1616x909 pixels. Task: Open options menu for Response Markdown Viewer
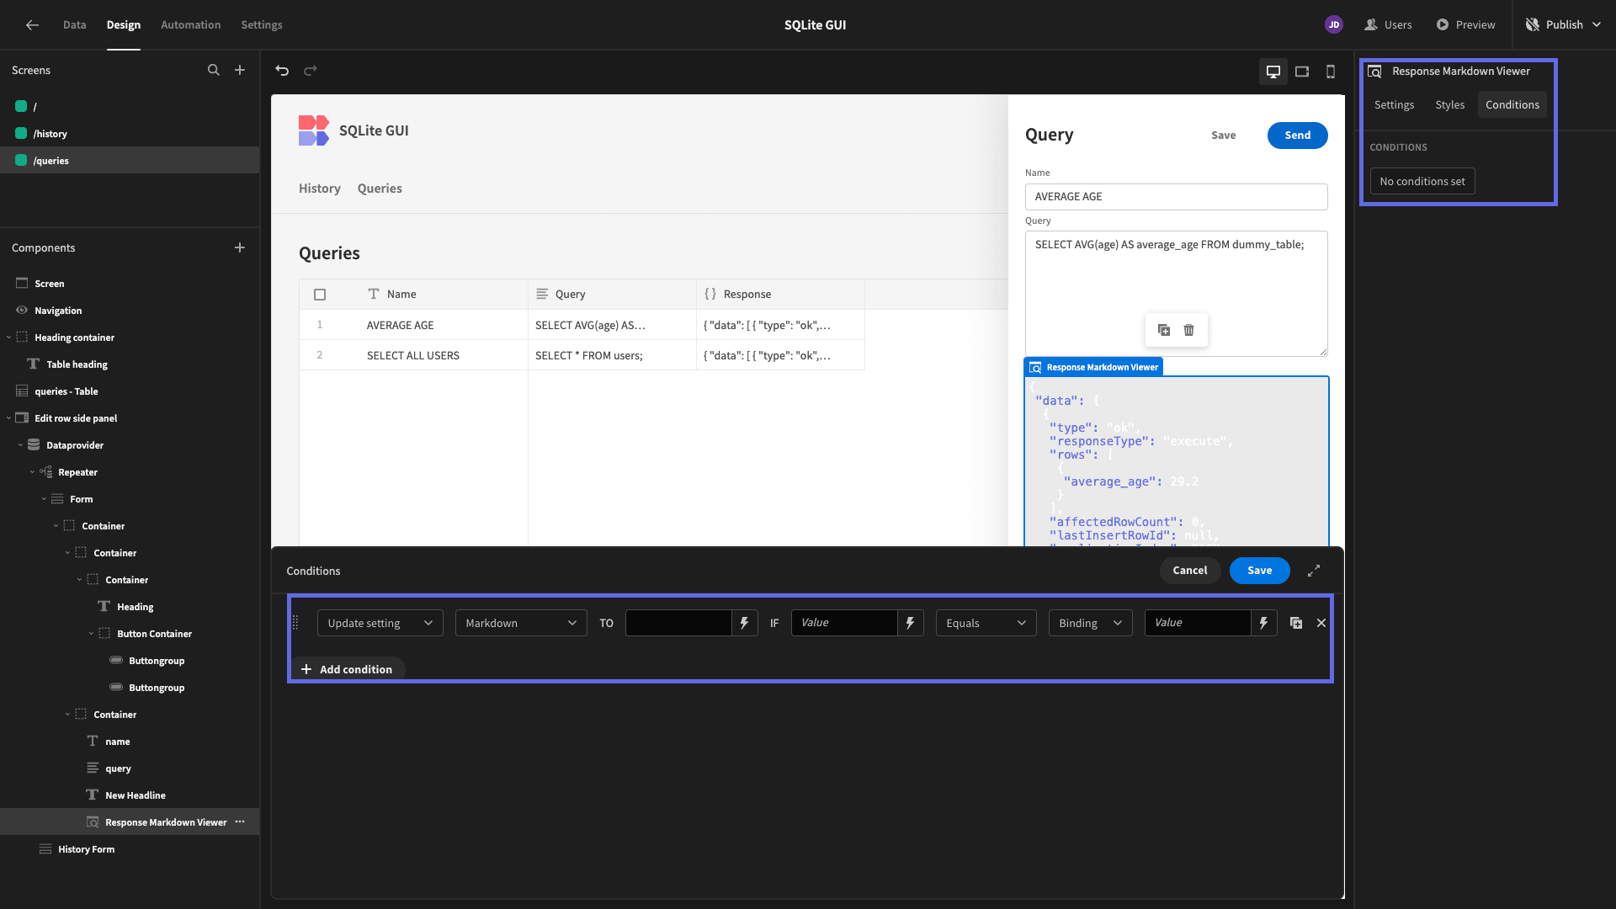pos(240,822)
